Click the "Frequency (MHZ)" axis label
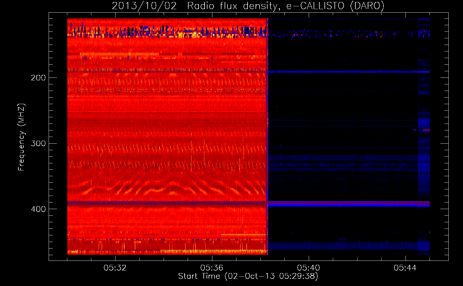463x286 pixels. coord(21,137)
